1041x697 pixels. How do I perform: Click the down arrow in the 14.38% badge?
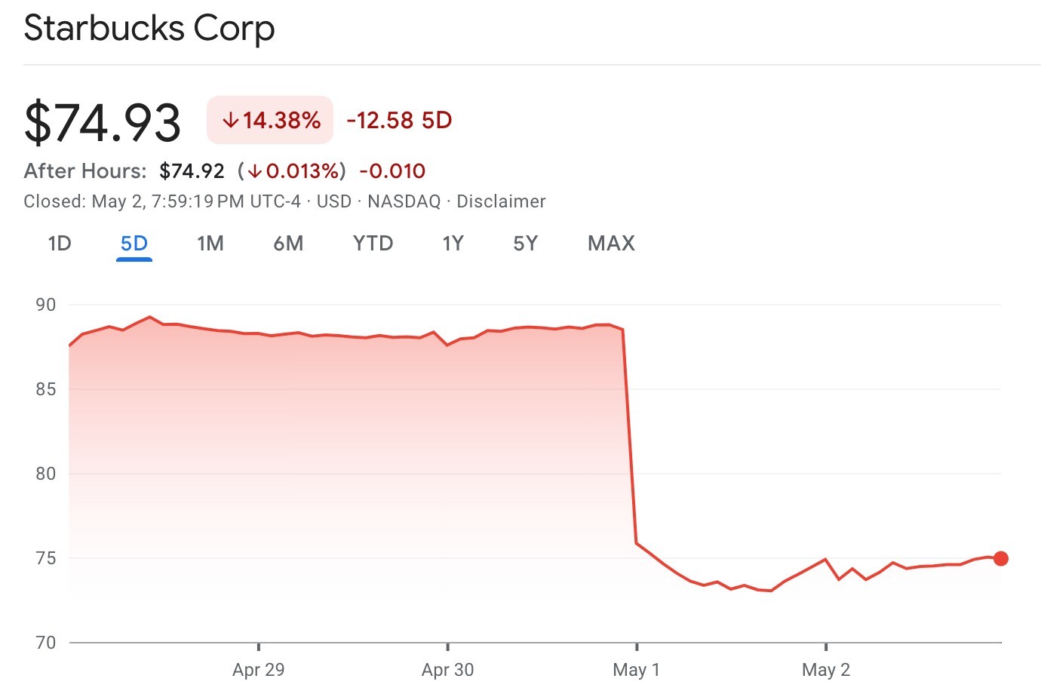230,121
